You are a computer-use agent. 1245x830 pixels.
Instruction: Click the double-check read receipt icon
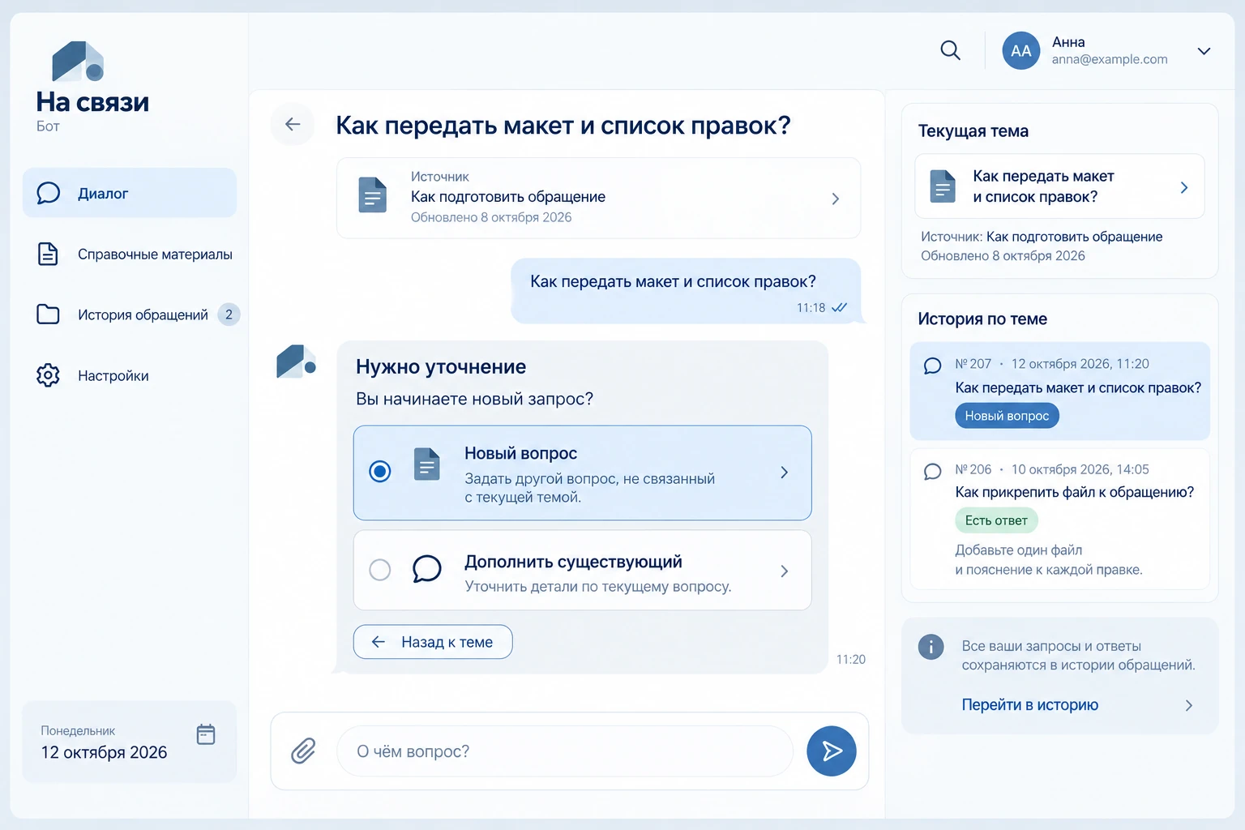click(x=840, y=308)
